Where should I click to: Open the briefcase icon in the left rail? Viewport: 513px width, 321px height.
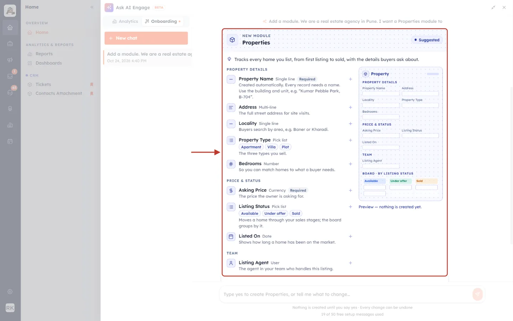[x=10, y=44]
